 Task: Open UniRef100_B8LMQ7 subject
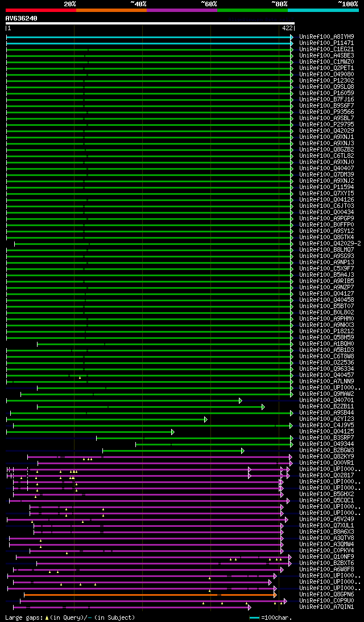pos(327,249)
